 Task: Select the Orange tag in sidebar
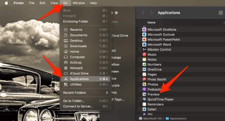tap(116, 57)
